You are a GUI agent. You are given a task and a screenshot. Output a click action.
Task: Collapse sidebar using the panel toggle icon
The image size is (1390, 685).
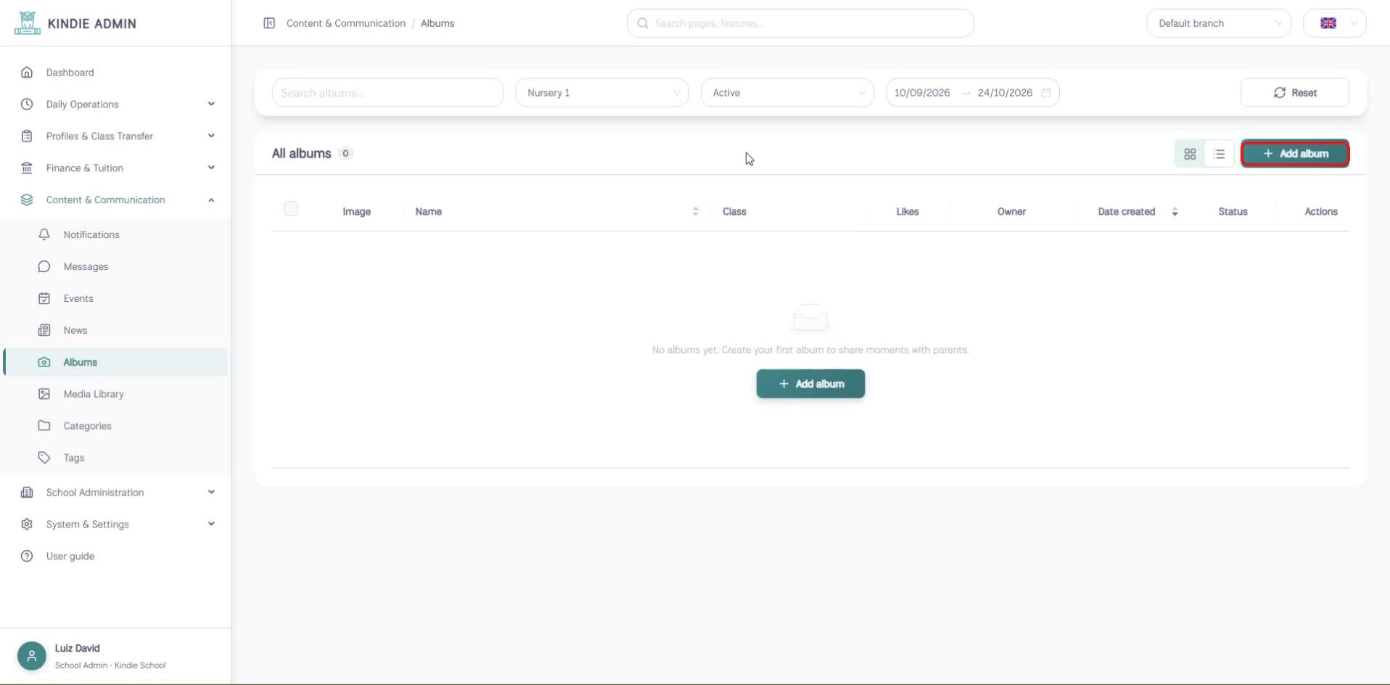click(x=269, y=23)
